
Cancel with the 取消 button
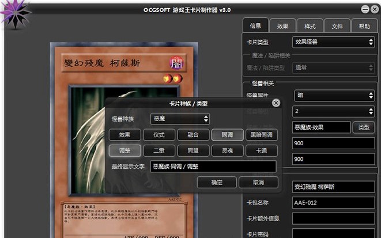coord(258,182)
